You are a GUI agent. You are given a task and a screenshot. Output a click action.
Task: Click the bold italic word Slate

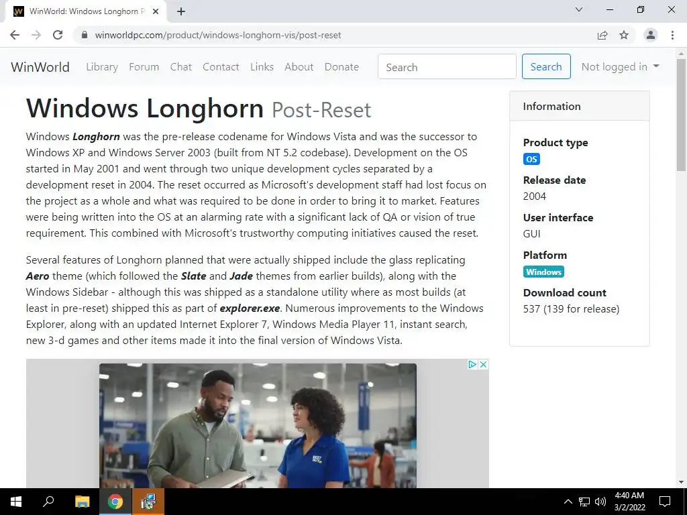point(194,276)
